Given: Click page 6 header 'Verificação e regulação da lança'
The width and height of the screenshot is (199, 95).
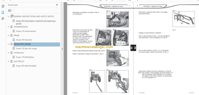Looking at the screenshot, I should click(153, 6).
